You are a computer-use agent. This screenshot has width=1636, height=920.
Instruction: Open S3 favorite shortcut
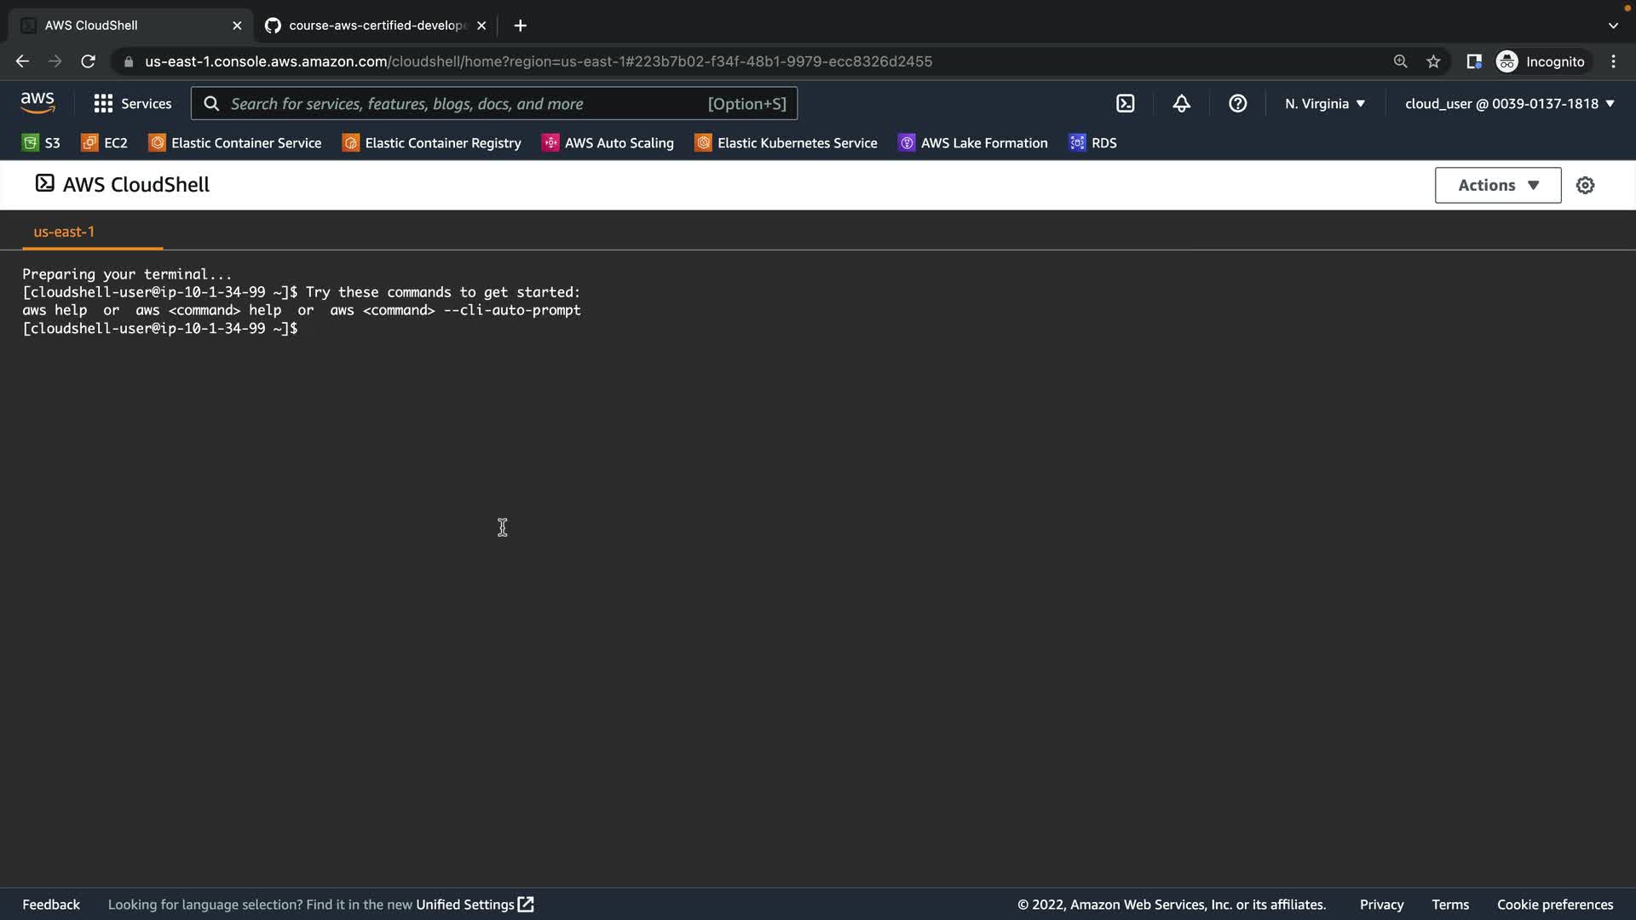41,143
